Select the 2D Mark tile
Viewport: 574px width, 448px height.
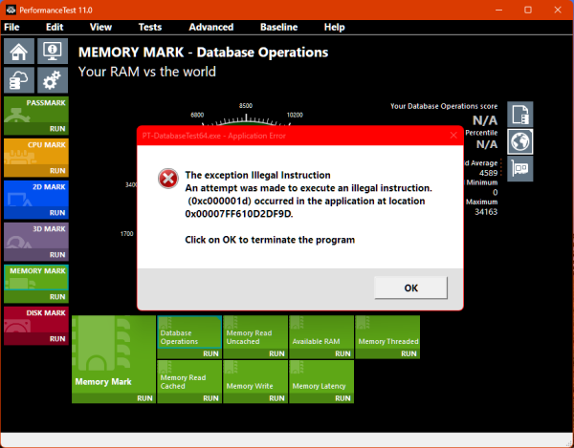pos(36,194)
